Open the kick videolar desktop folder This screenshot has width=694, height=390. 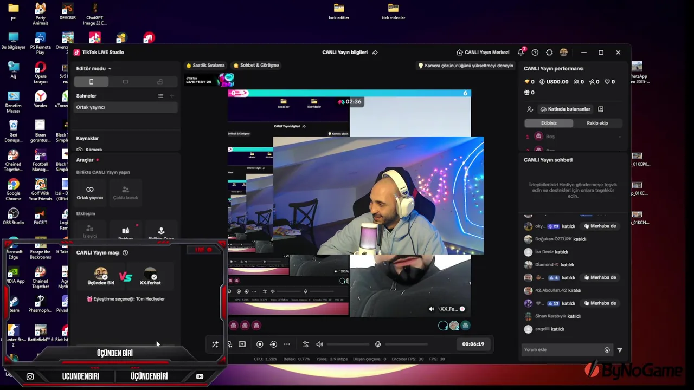point(393,11)
